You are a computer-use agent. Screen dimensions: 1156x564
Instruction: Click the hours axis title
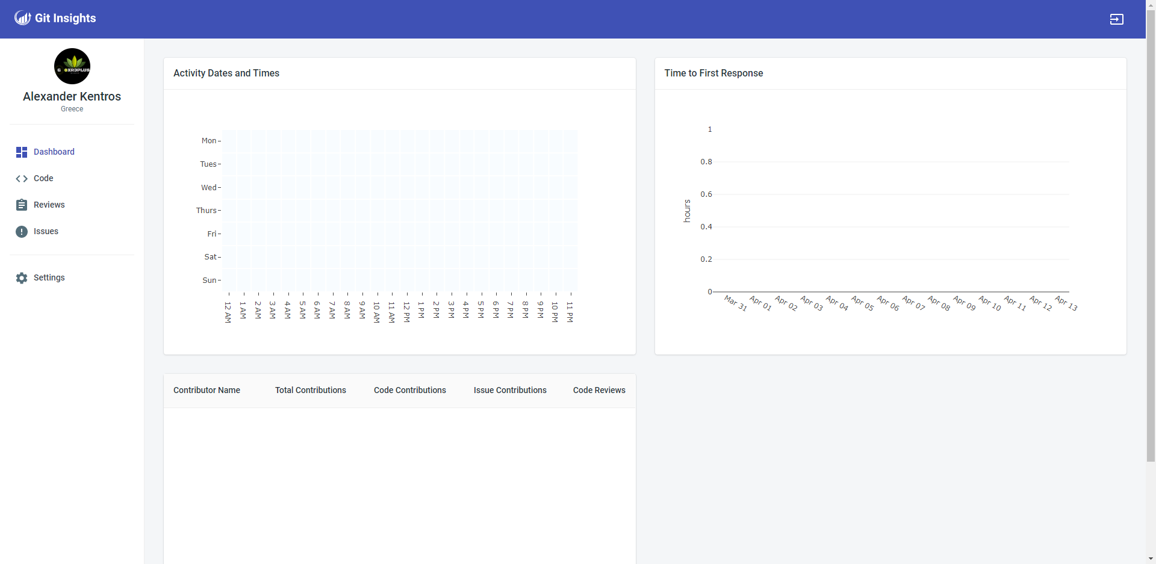[x=687, y=211]
